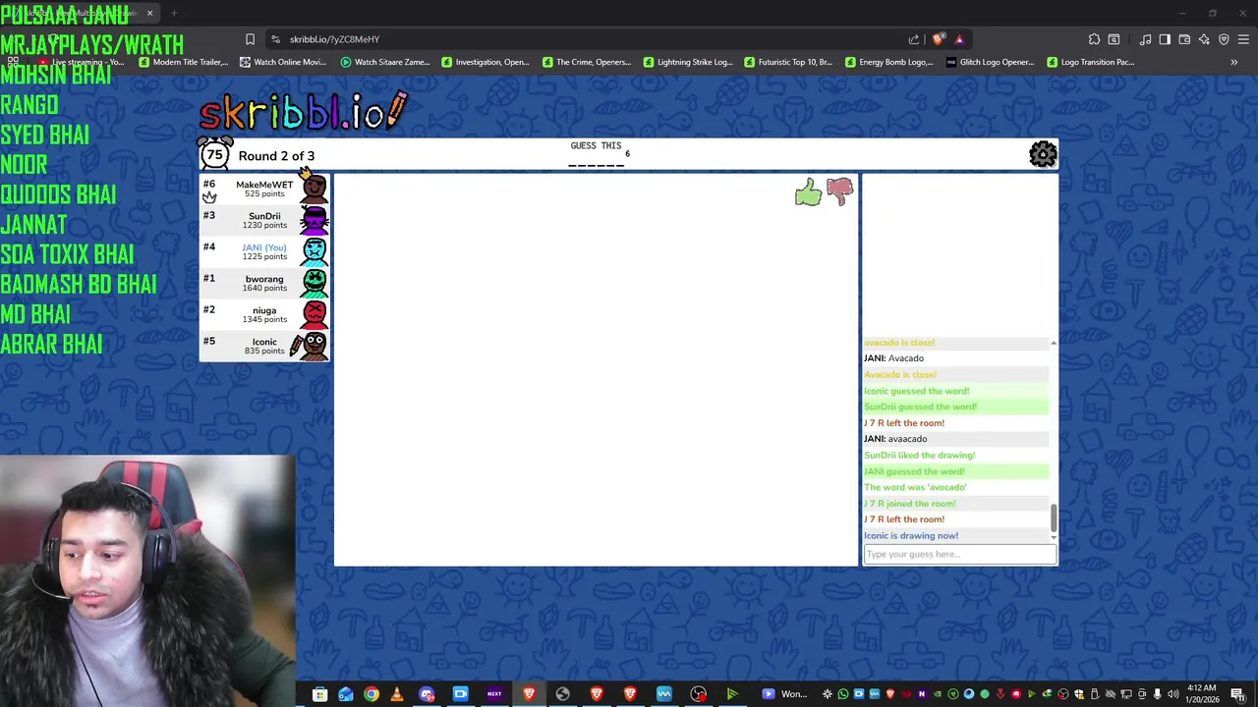
Task: Click the chat scroll down arrow
Action: 1054,536
